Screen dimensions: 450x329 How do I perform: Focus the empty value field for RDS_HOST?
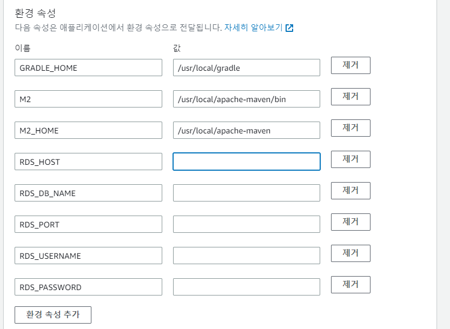[247, 162]
